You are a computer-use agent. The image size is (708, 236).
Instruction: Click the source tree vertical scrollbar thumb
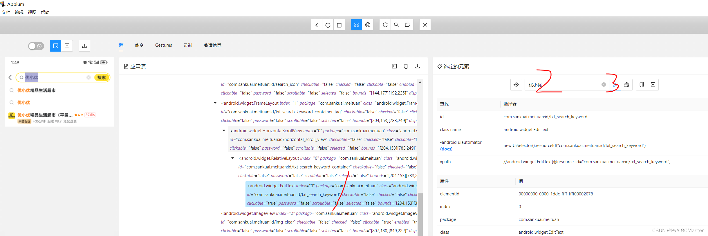click(420, 215)
